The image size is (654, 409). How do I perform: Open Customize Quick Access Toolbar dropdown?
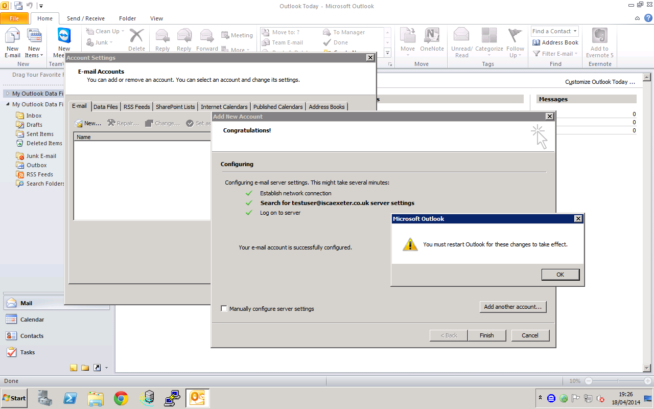pyautogui.click(x=41, y=6)
